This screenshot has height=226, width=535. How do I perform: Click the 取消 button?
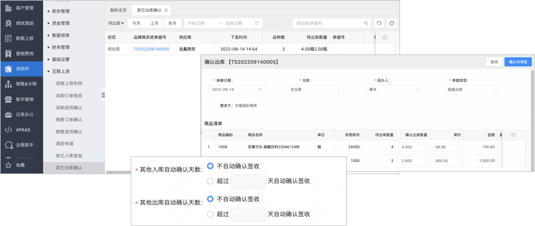pos(494,62)
